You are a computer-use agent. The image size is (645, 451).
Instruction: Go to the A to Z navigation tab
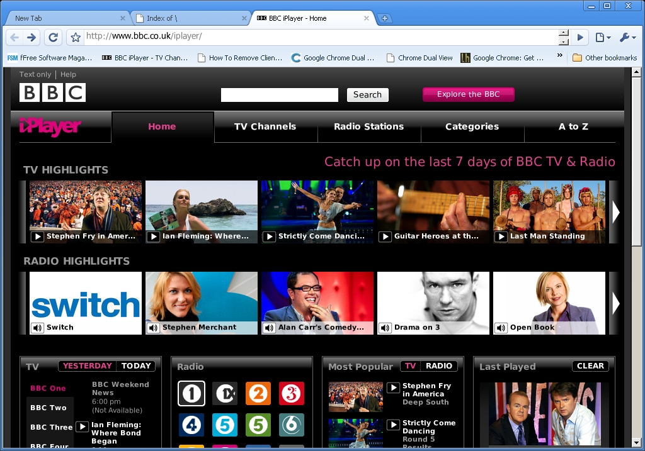(x=573, y=126)
